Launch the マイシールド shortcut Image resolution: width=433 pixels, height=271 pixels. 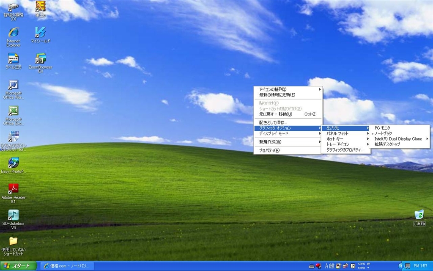click(41, 35)
